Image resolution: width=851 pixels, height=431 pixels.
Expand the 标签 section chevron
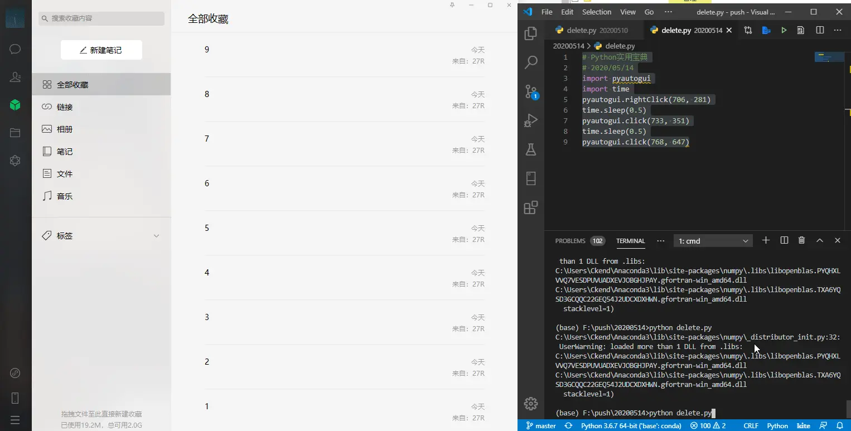[157, 236]
